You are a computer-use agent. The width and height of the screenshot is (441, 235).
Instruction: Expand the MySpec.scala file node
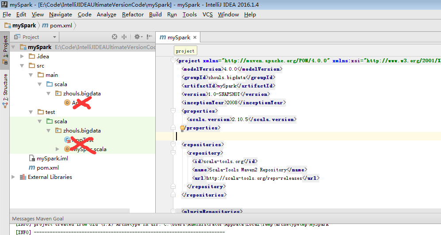coord(58,149)
